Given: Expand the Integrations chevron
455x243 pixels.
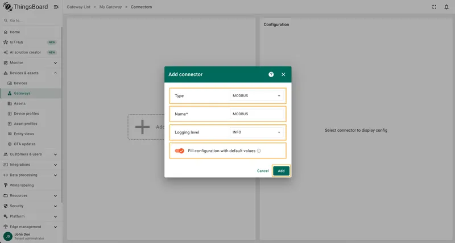Looking at the screenshot, I should coord(55,165).
